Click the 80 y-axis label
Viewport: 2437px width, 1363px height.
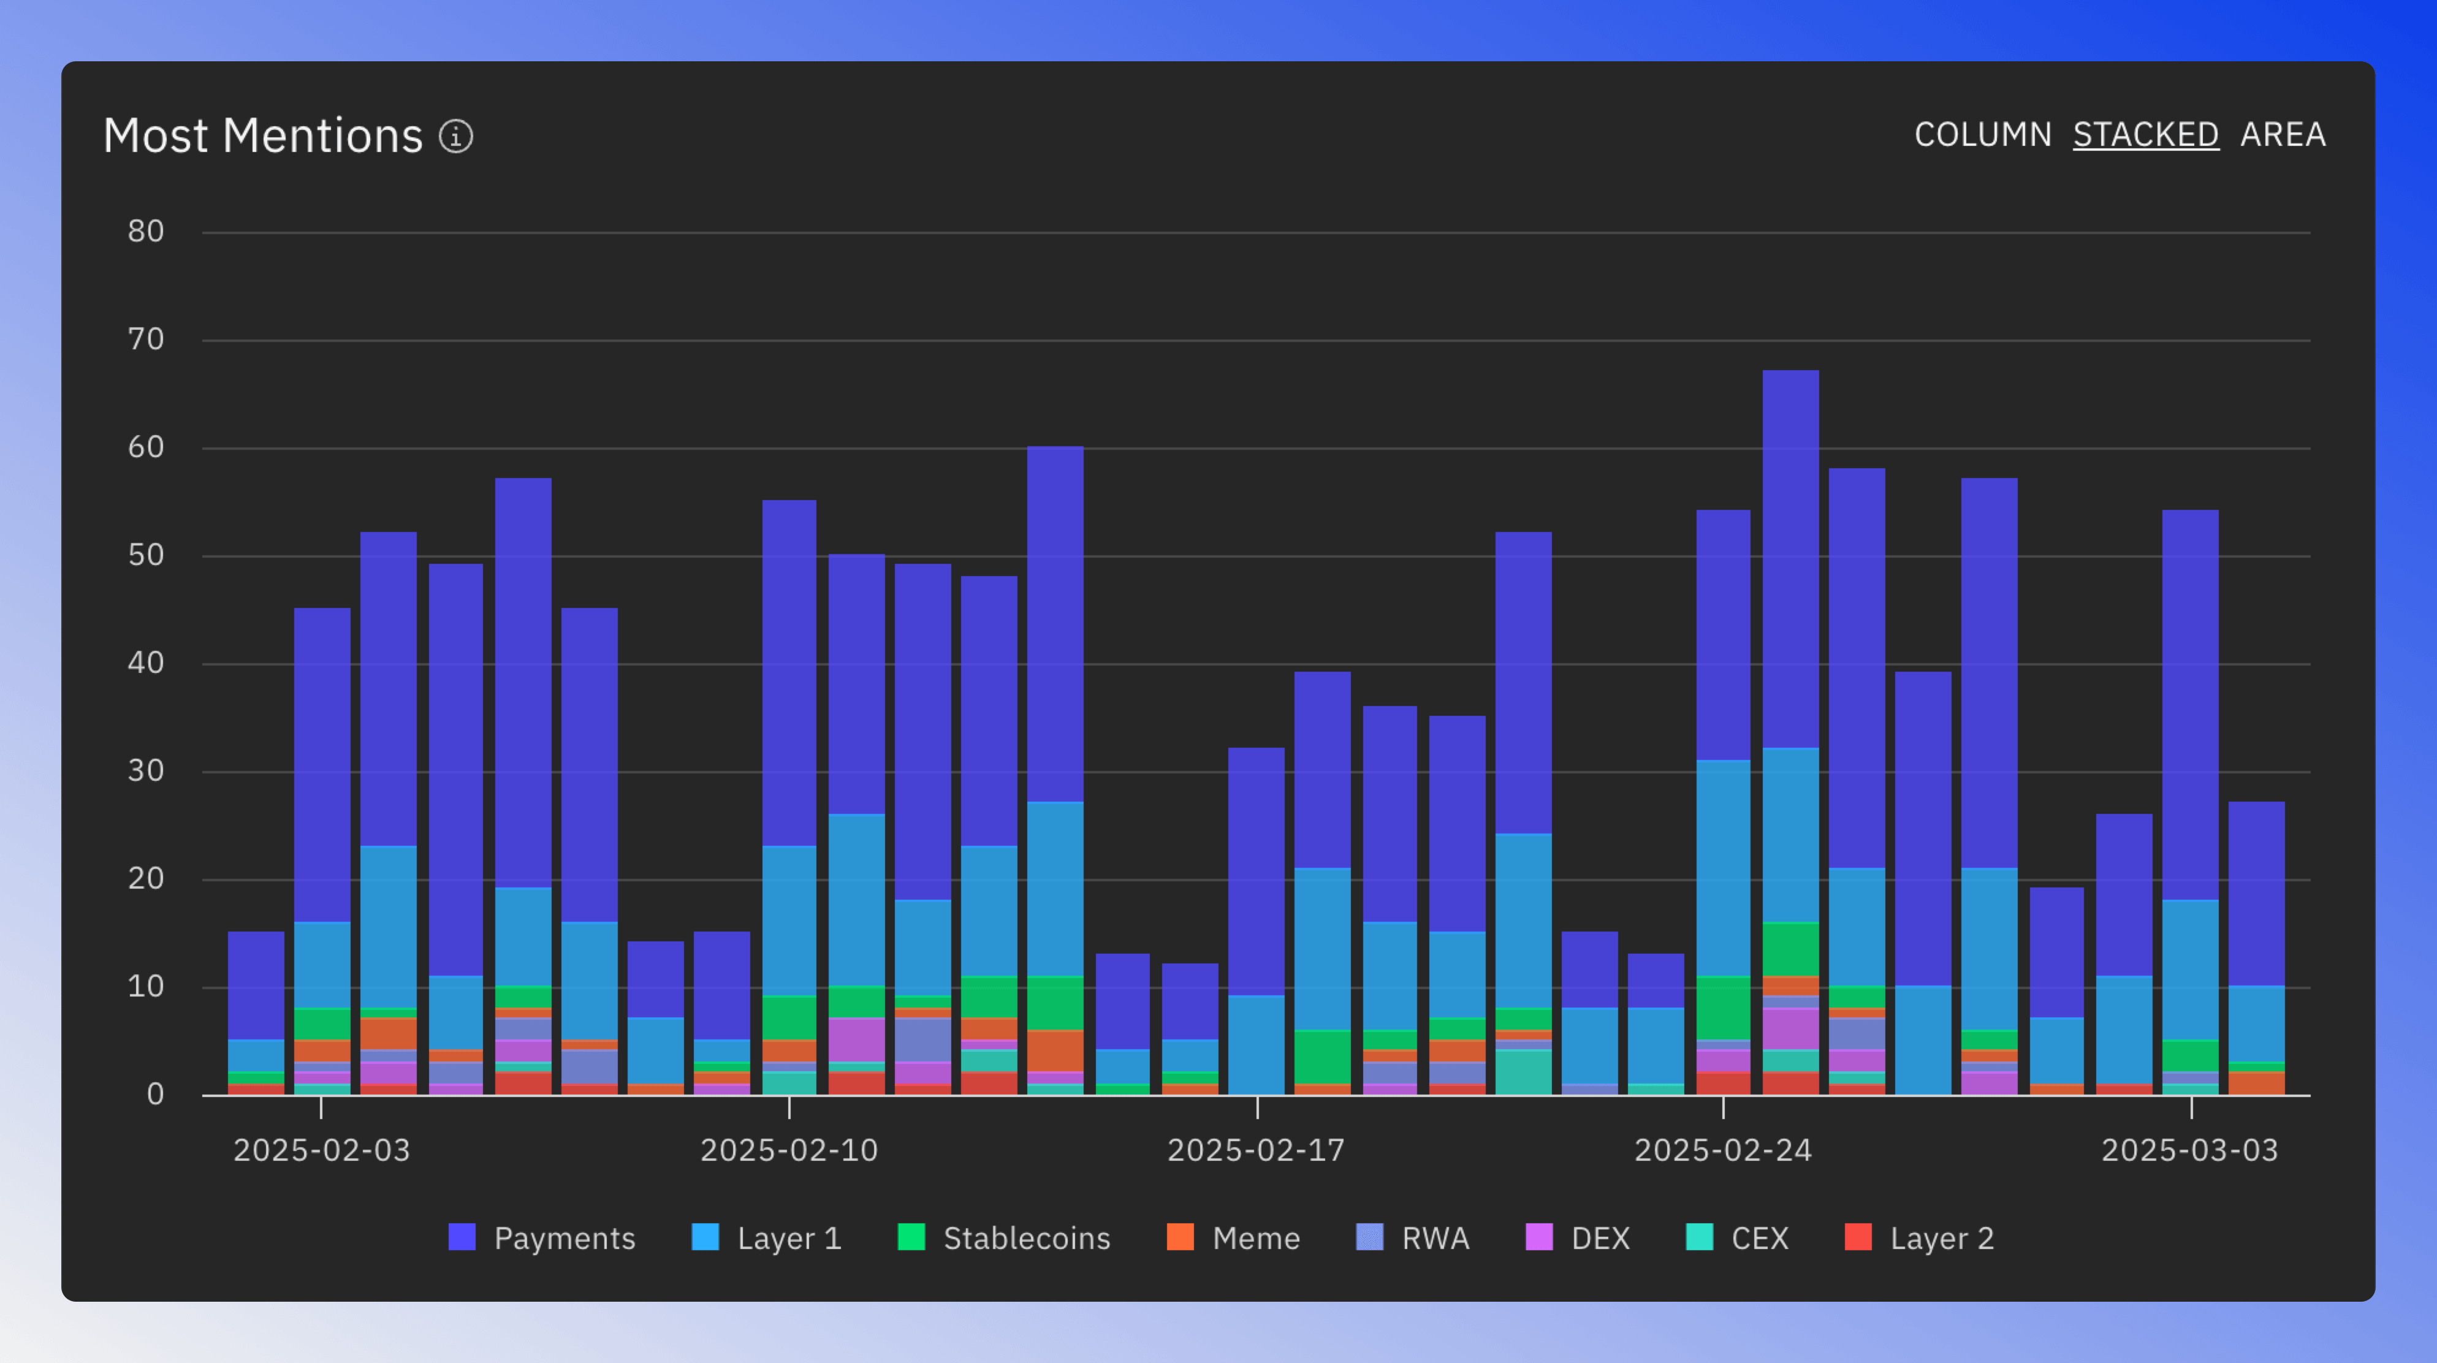146,231
